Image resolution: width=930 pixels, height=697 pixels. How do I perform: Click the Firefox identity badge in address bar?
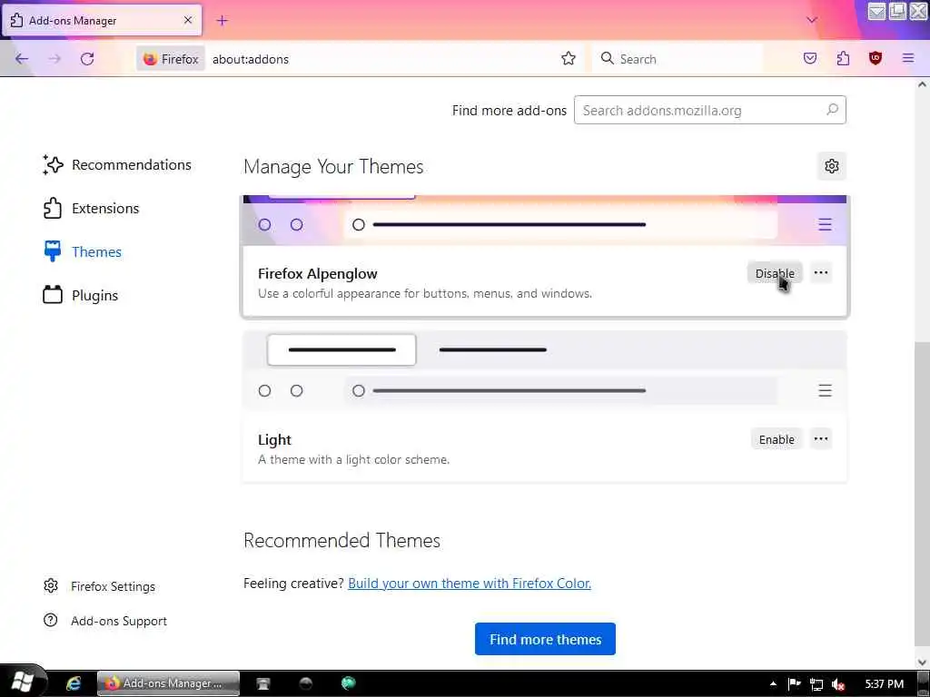point(172,59)
